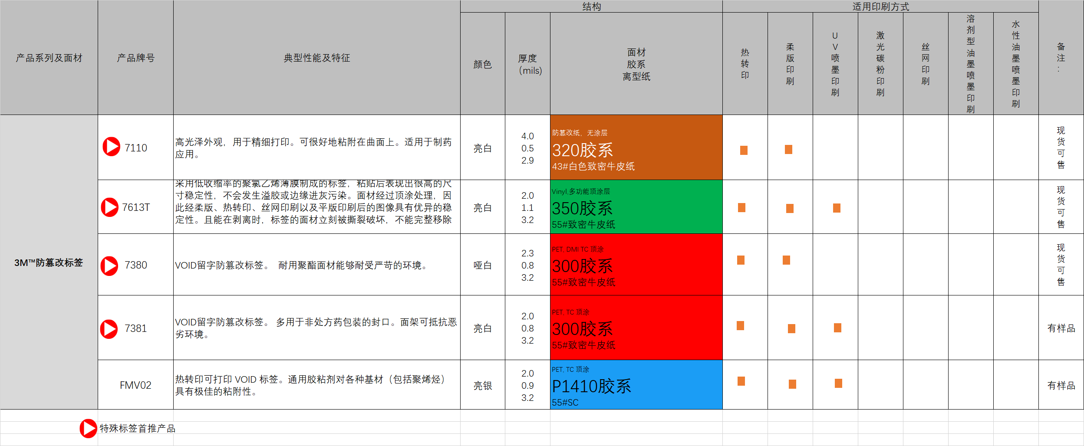Select the FMV02 description starting 热转印可打印

click(x=317, y=384)
